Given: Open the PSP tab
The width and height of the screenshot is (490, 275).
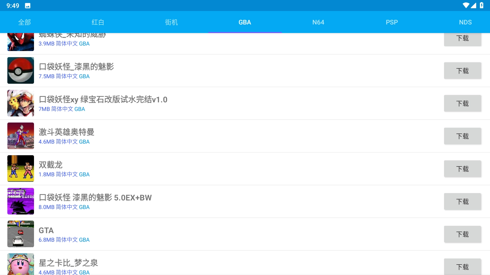Looking at the screenshot, I should (x=392, y=22).
